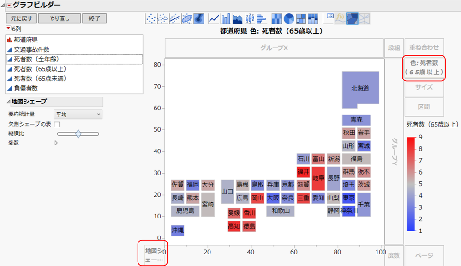Image resolution: width=461 pixels, height=266 pixels.
Task: Select the Caption Box icon
Action: (x=329, y=19)
